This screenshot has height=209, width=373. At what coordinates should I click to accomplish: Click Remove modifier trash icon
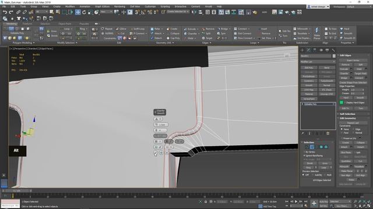click(328, 134)
